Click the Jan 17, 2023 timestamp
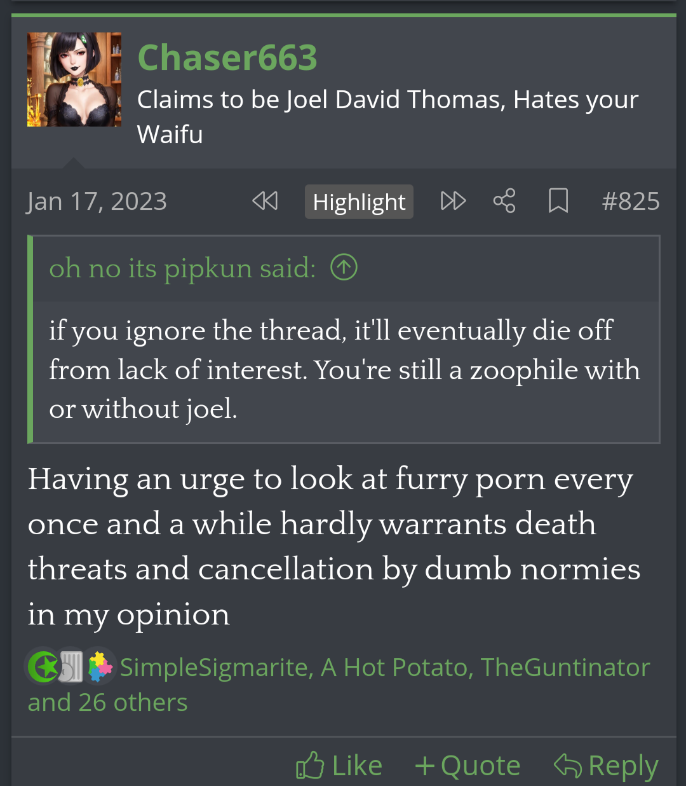This screenshot has height=786, width=686. coord(97,201)
